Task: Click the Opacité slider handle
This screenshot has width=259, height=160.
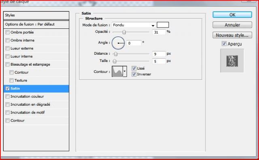Action: tap(124, 32)
